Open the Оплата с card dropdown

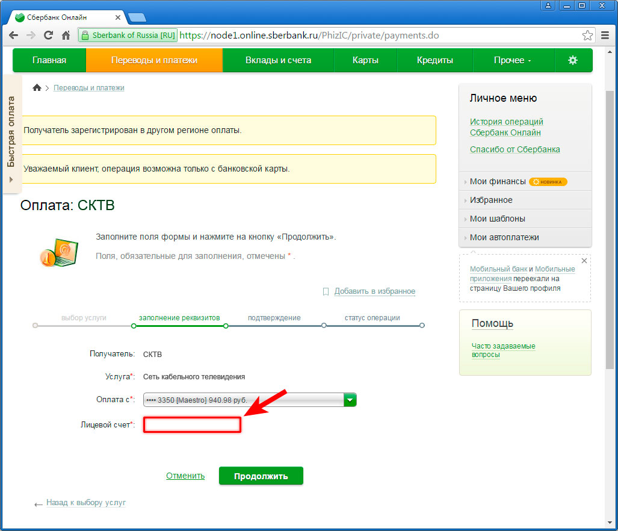[250, 400]
